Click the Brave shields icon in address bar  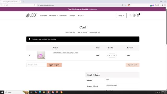pos(129,5)
